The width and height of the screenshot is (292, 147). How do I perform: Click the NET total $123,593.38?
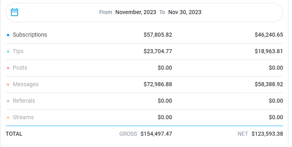(267, 134)
